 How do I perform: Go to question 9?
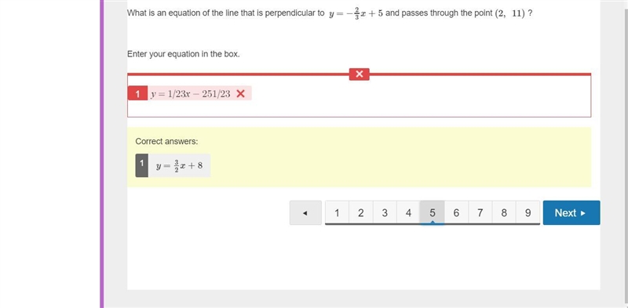point(528,213)
